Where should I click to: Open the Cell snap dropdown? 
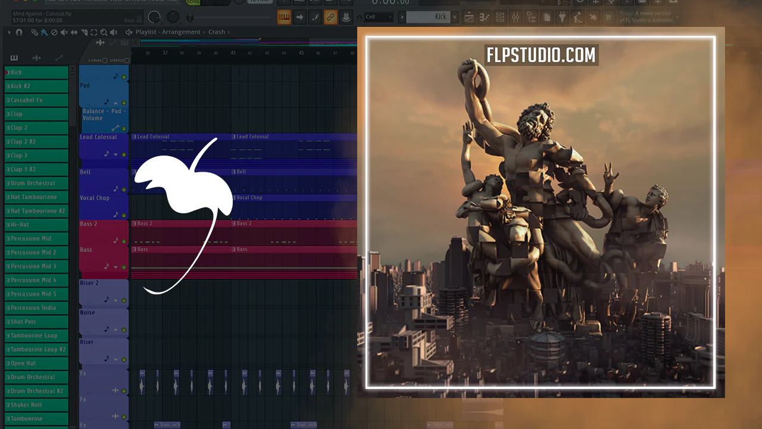coord(379,17)
